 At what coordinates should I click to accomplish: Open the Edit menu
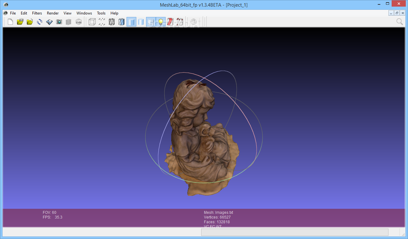24,13
